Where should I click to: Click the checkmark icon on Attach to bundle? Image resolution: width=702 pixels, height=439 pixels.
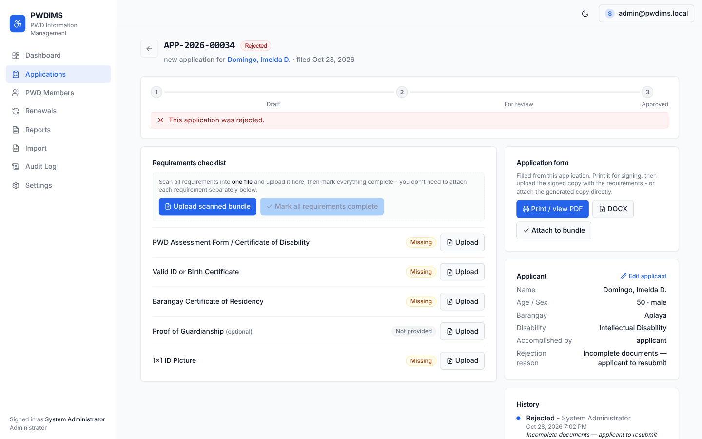coord(526,231)
